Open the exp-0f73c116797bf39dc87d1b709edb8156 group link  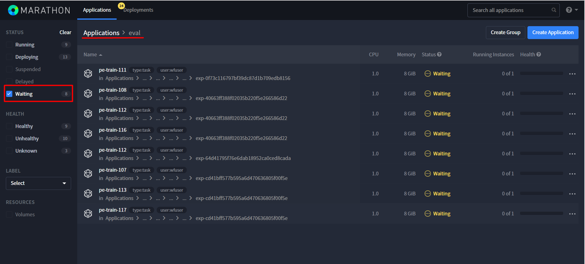[x=243, y=78]
